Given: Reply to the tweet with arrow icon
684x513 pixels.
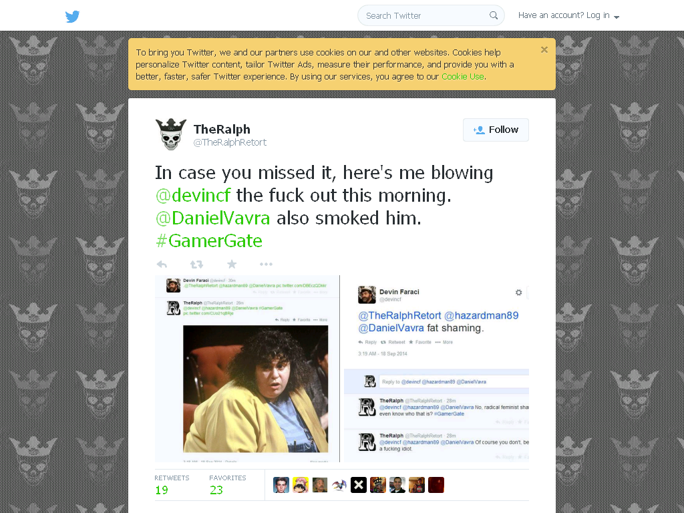Looking at the screenshot, I should pyautogui.click(x=162, y=265).
